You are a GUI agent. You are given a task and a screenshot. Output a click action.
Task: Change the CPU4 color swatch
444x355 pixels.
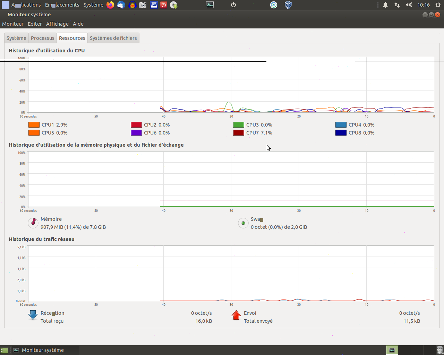341,125
